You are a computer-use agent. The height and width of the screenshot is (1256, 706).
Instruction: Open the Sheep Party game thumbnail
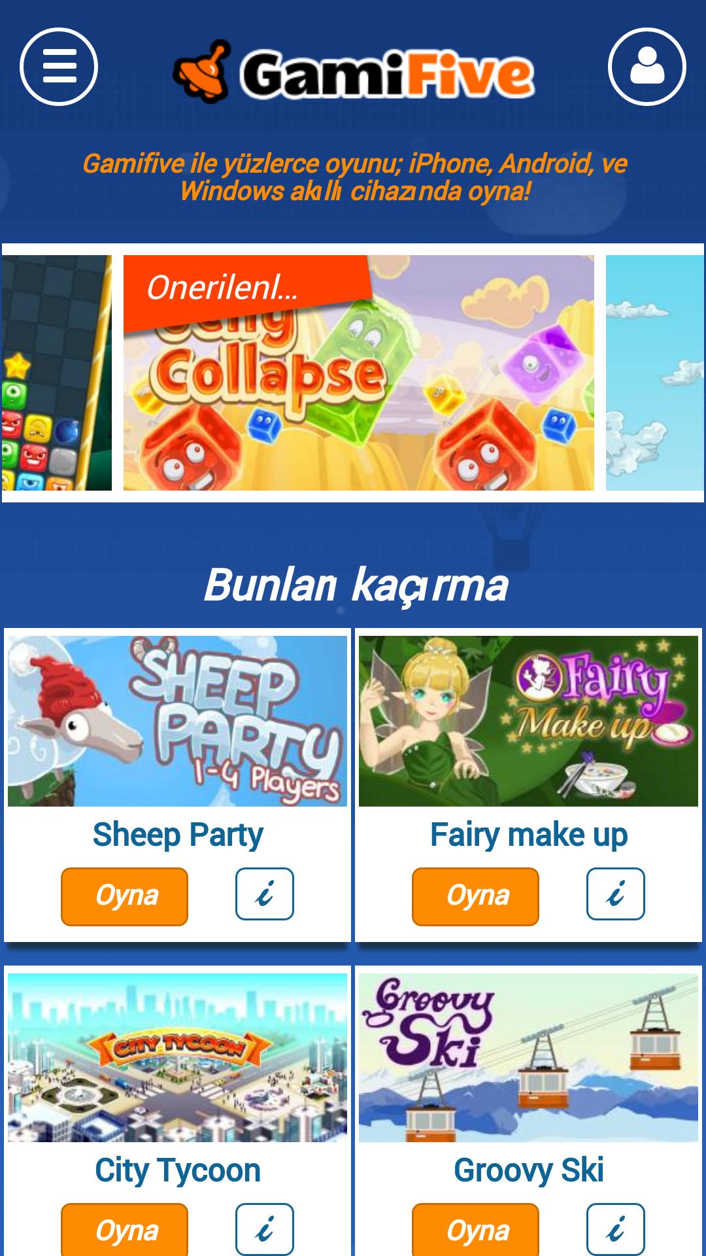(177, 721)
